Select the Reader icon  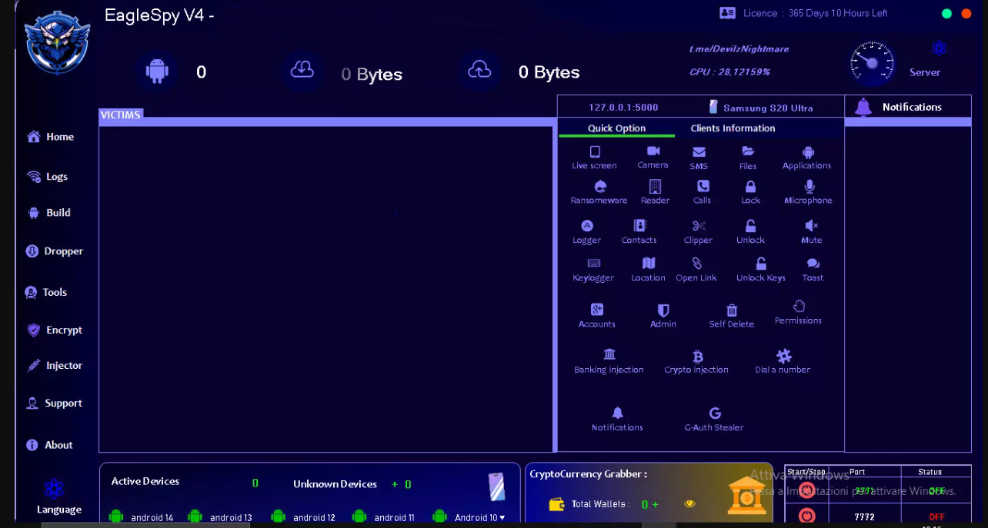pos(655,187)
